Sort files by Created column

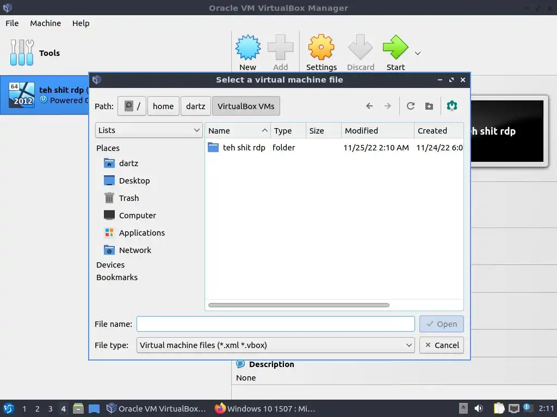(439, 130)
